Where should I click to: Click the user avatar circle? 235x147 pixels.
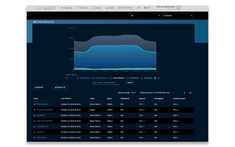178,7
